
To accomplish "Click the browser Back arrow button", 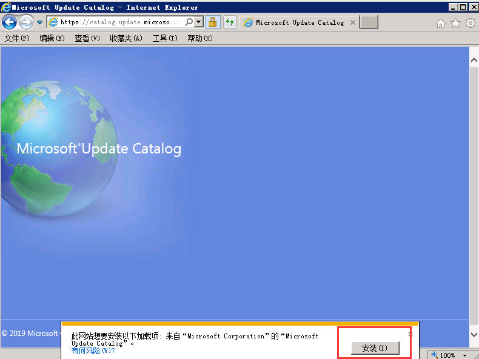I will (x=9, y=22).
